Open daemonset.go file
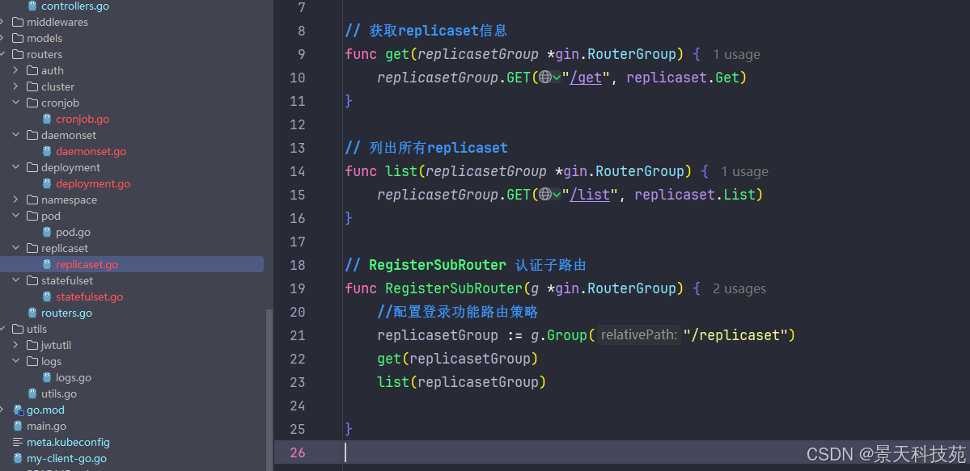Screen dimensions: 970x471 91,151
